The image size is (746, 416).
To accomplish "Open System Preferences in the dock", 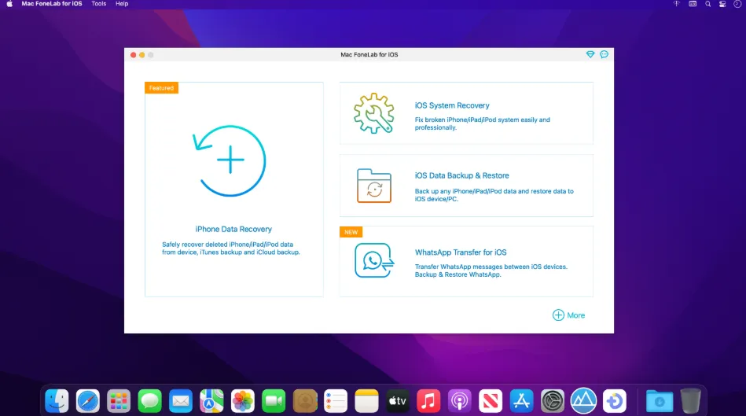I will (x=553, y=401).
